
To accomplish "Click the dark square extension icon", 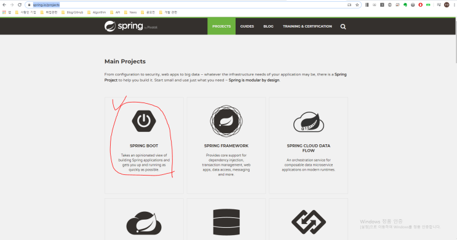I will (x=382, y=5).
